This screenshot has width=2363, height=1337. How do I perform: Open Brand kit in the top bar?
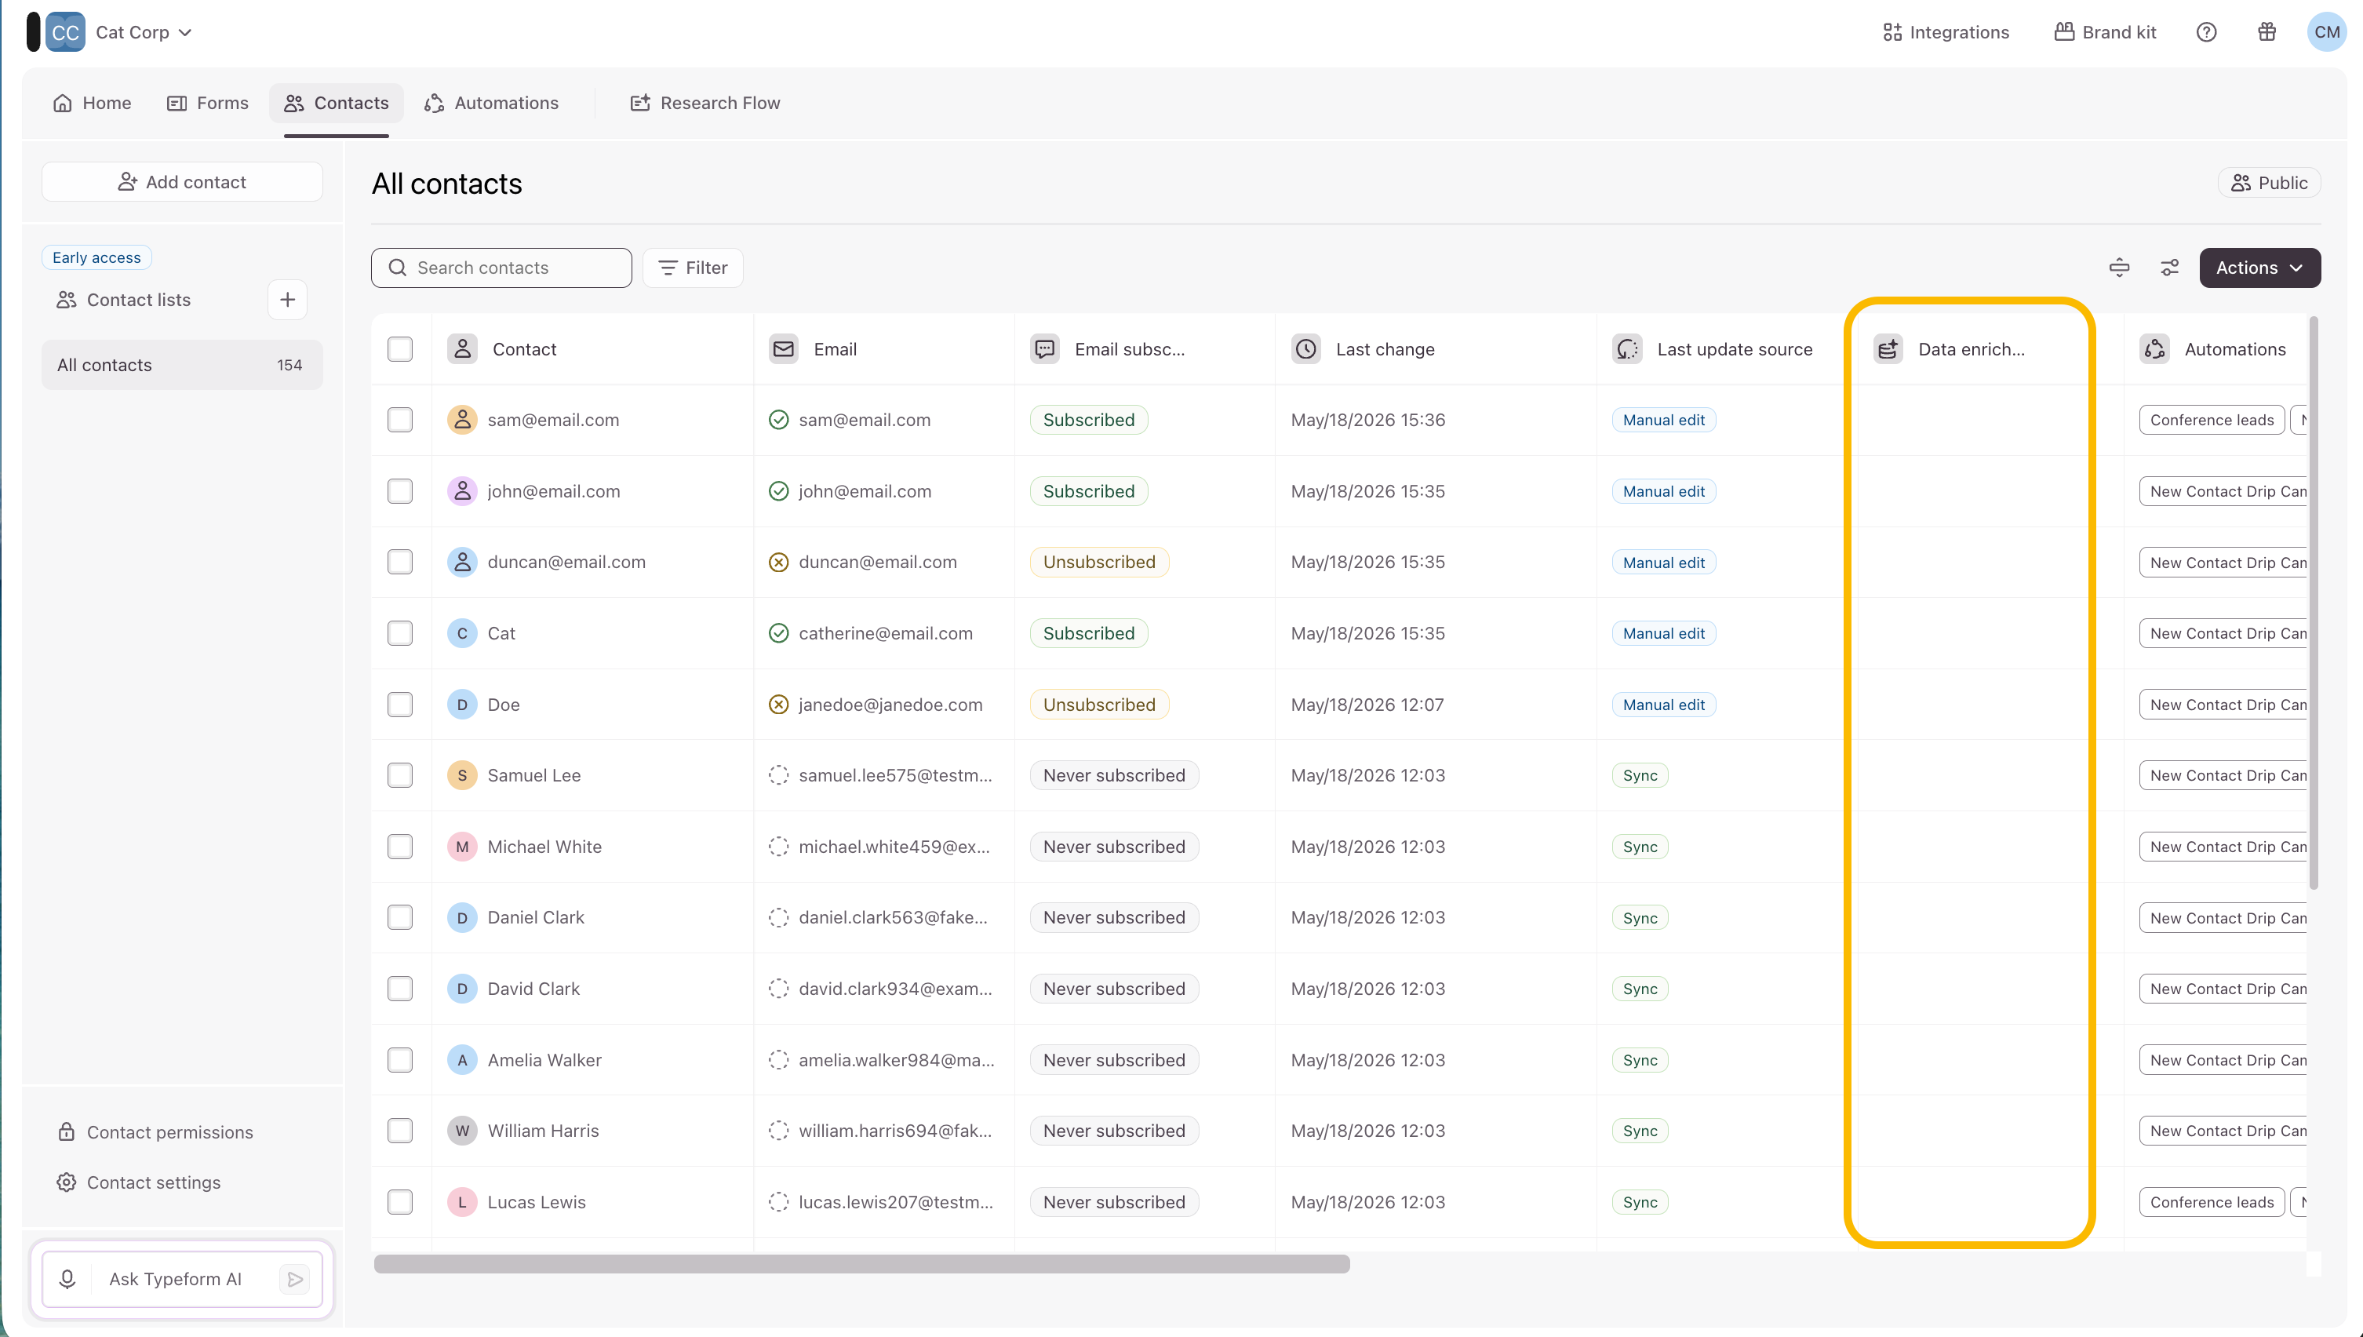[2105, 32]
